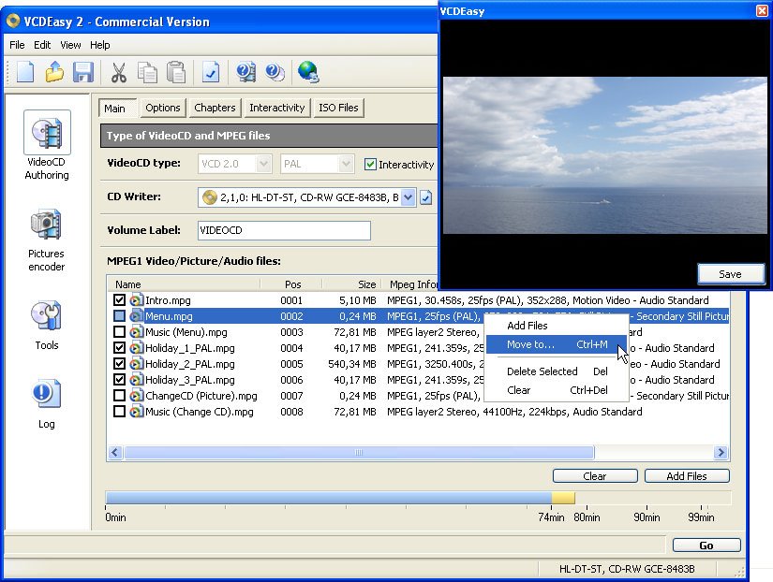
Task: Choose Add Files in context menu
Action: [x=556, y=326]
